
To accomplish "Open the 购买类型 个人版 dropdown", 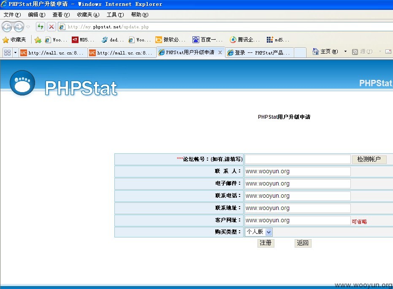I will (x=259, y=232).
